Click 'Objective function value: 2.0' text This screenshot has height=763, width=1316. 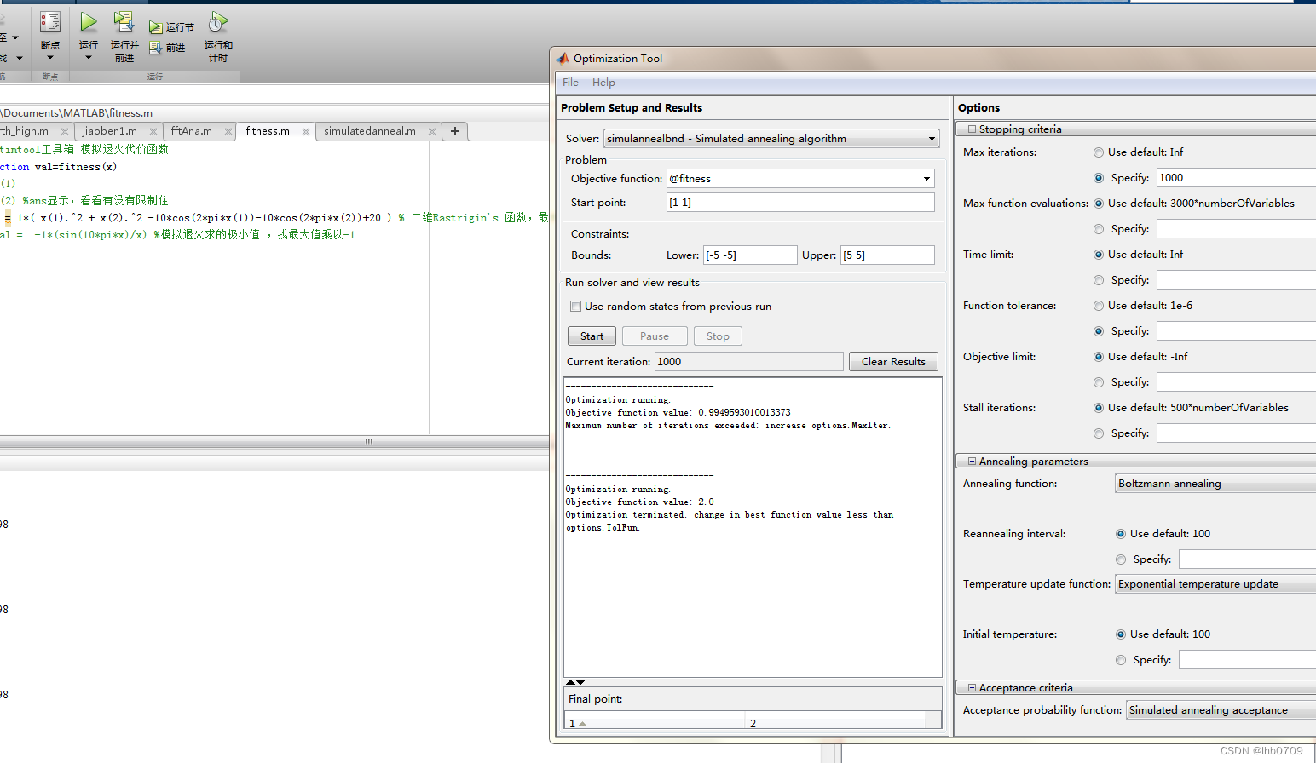click(x=640, y=502)
